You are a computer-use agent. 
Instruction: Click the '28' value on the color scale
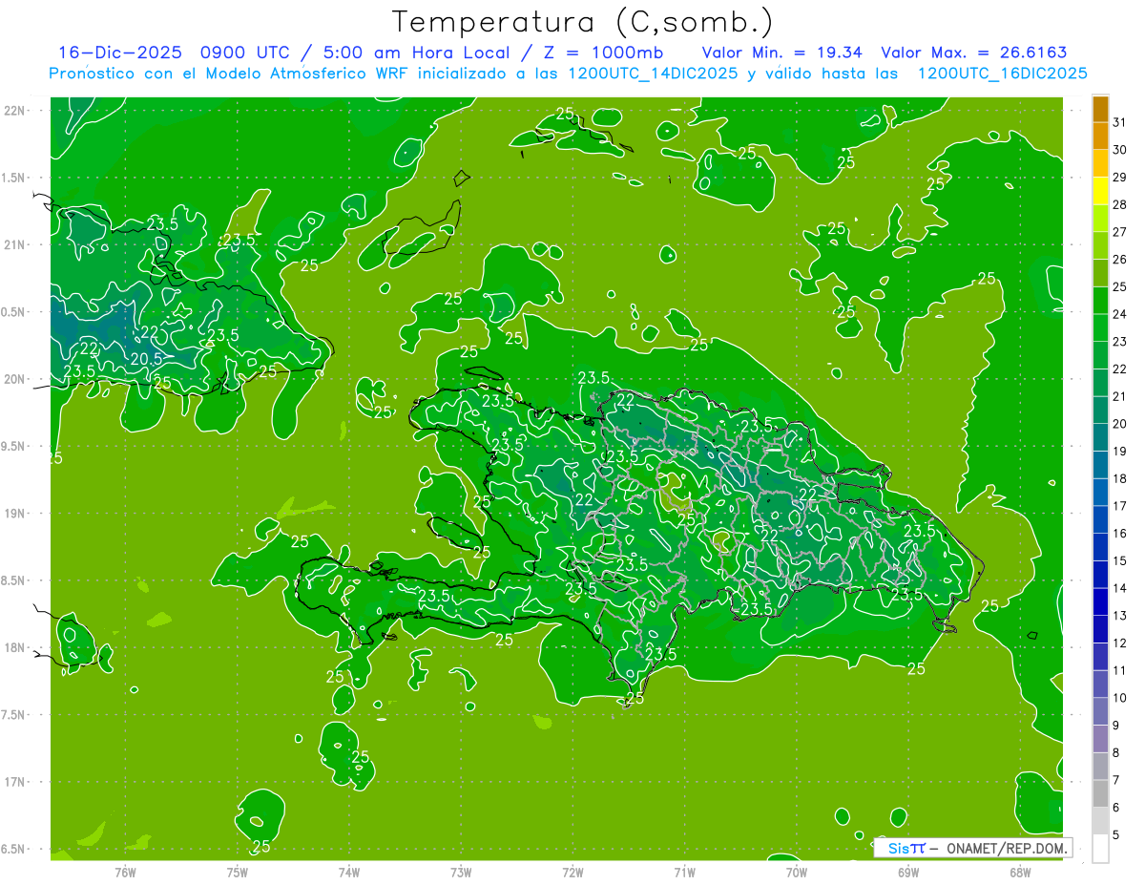click(x=1120, y=204)
